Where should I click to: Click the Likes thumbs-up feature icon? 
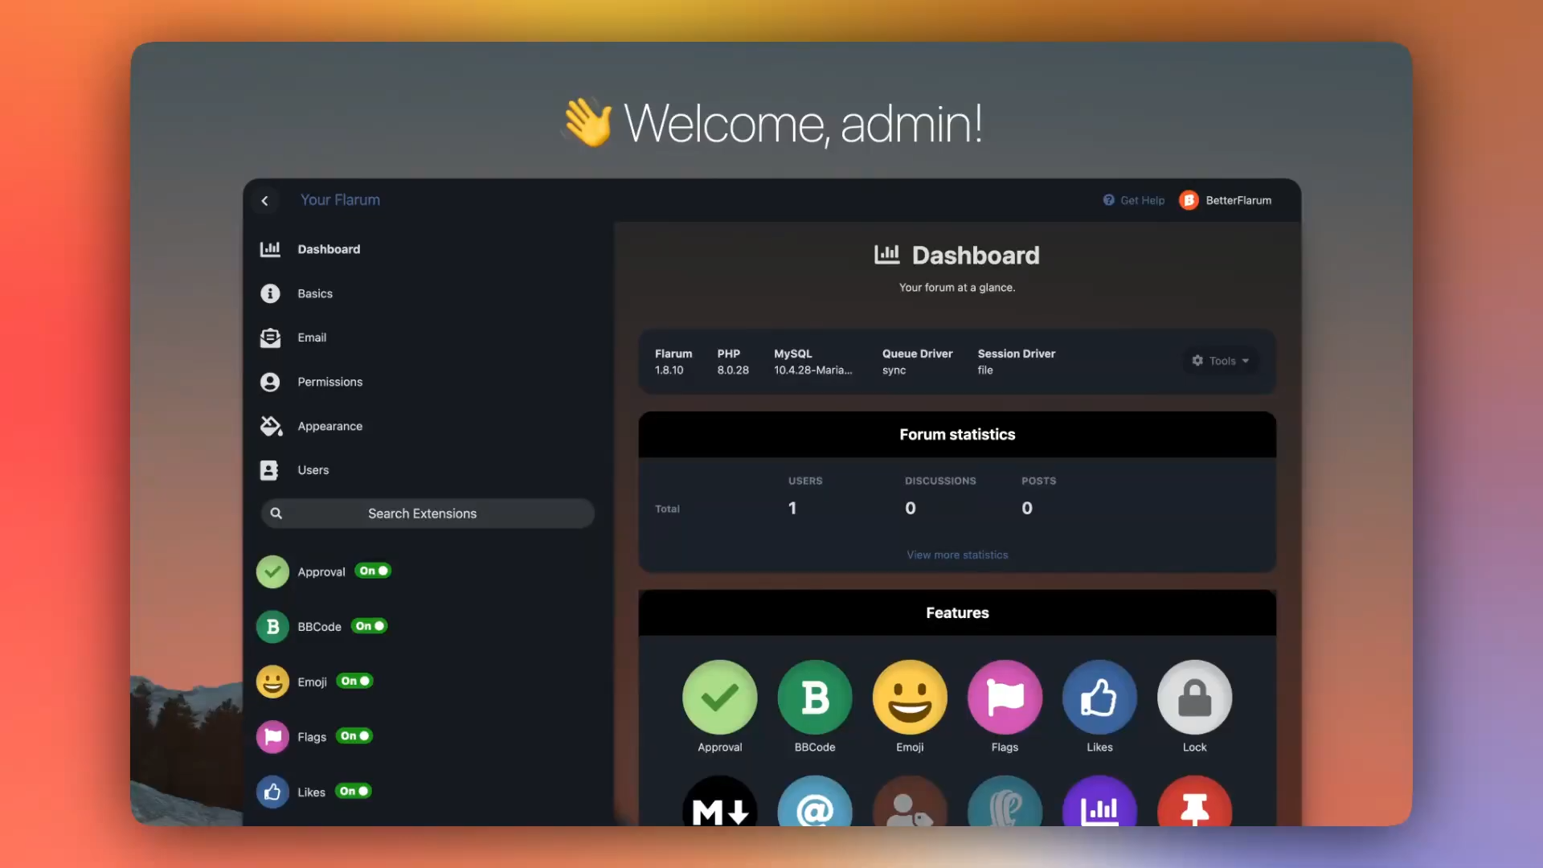1099,698
